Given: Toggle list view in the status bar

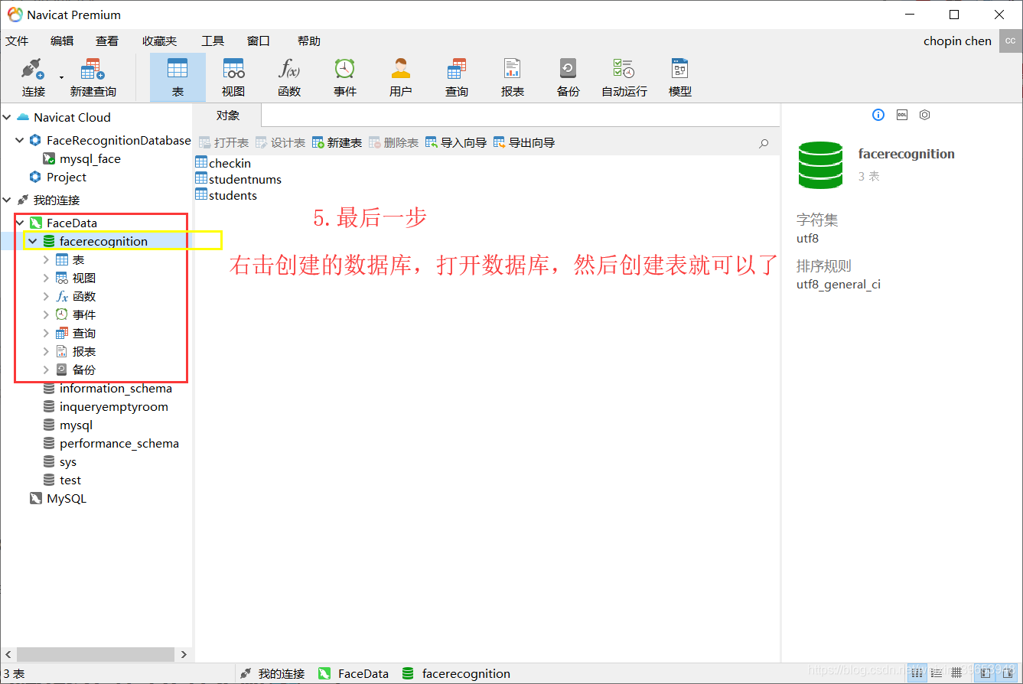Looking at the screenshot, I should pyautogui.click(x=938, y=673).
